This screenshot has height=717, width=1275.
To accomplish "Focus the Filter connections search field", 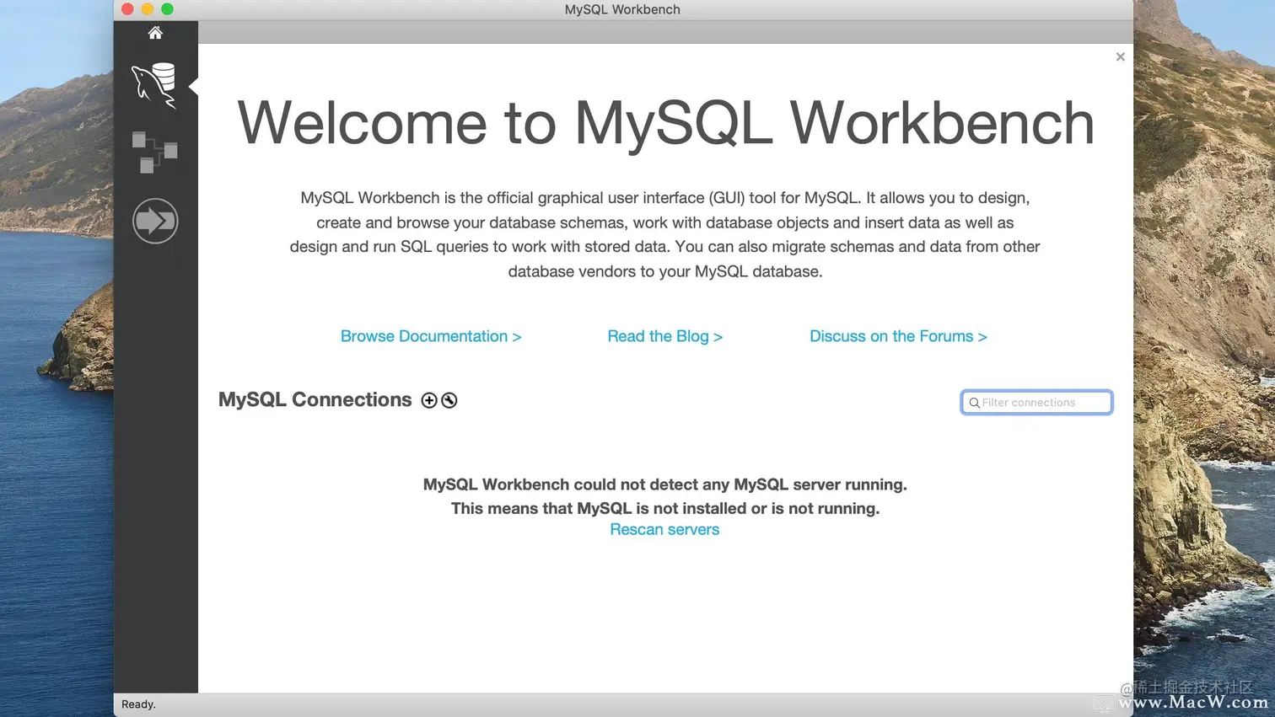I will click(x=1036, y=403).
